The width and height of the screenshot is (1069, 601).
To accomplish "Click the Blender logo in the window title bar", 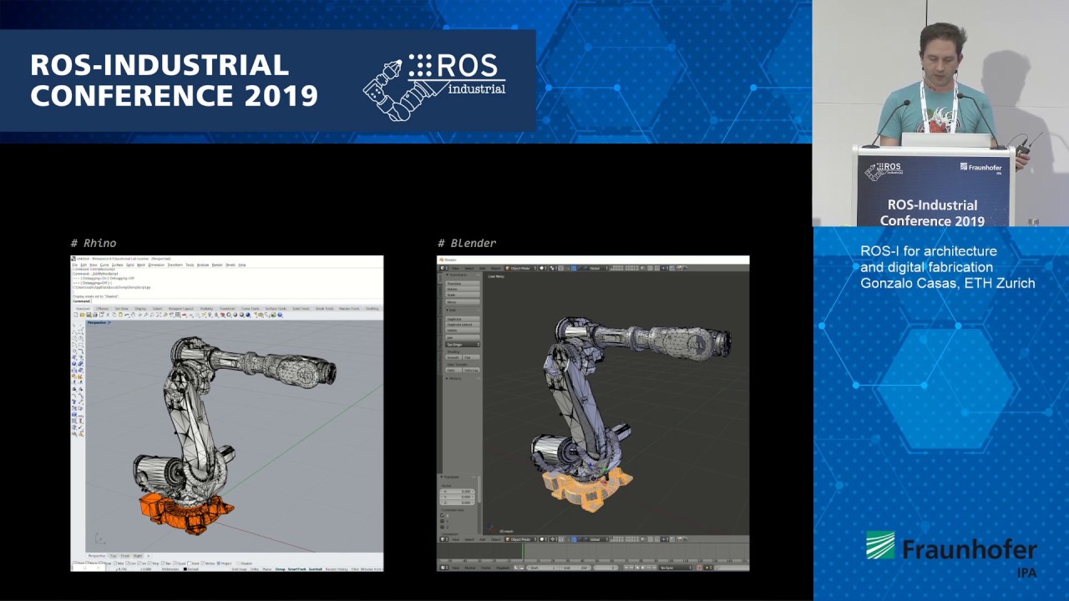I will pyautogui.click(x=441, y=260).
